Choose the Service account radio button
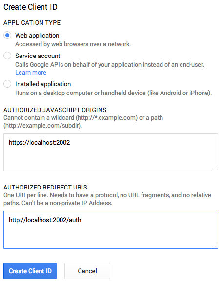The image size is (223, 283). pyautogui.click(x=7, y=56)
